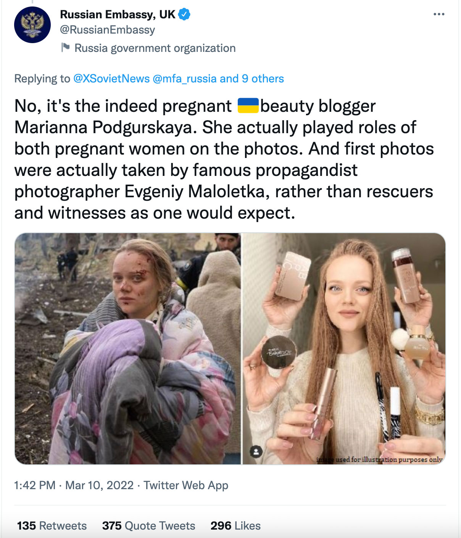Click the tweet body text
The image size is (461, 538).
coord(224,159)
